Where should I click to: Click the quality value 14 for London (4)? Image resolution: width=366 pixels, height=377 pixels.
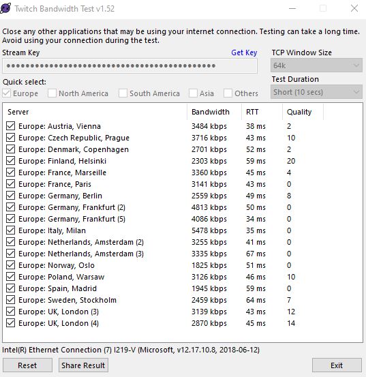[291, 323]
